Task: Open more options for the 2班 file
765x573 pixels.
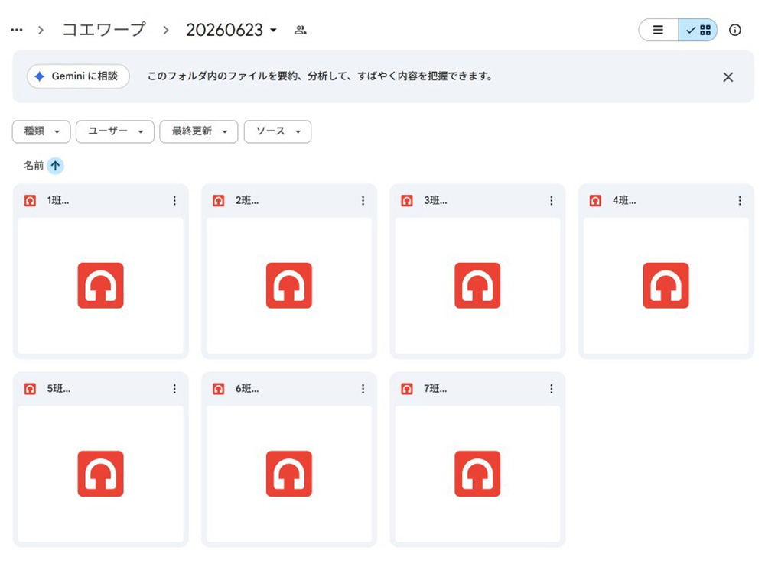Action: coord(363,201)
